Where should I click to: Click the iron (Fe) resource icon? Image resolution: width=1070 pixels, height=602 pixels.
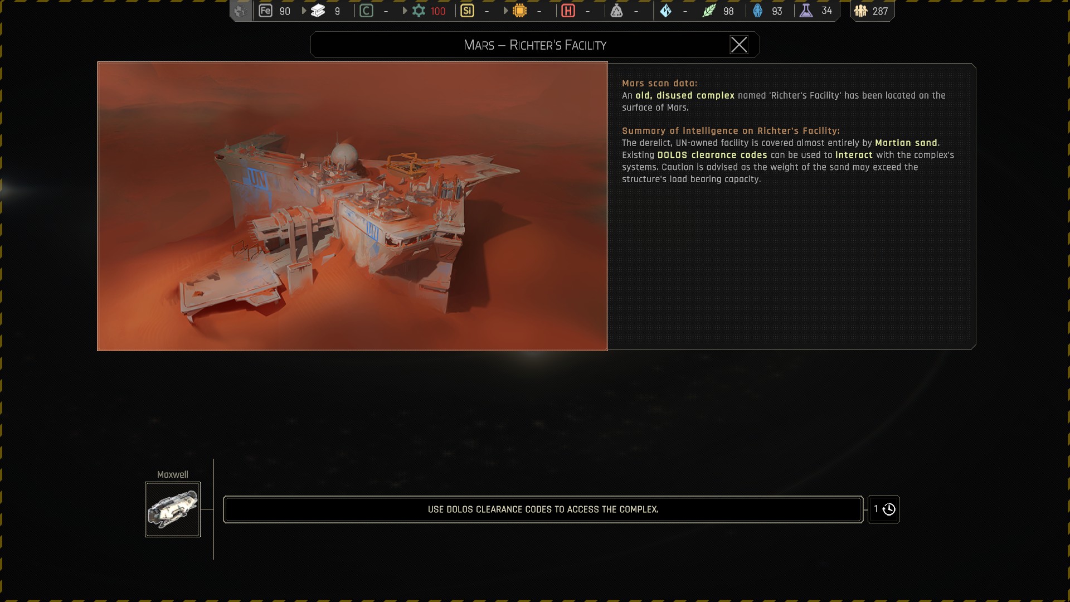265,11
